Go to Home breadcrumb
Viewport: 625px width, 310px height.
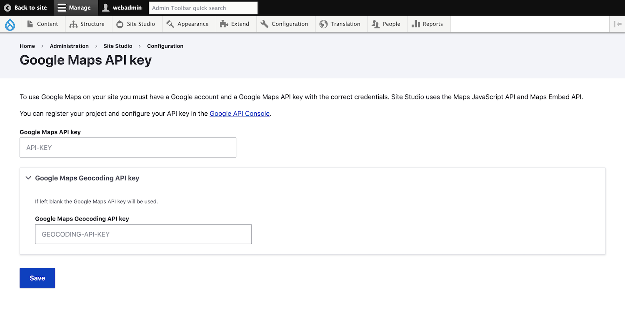27,46
